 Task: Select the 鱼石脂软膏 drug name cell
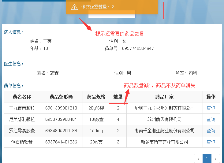pyautogui.click(x=22, y=142)
